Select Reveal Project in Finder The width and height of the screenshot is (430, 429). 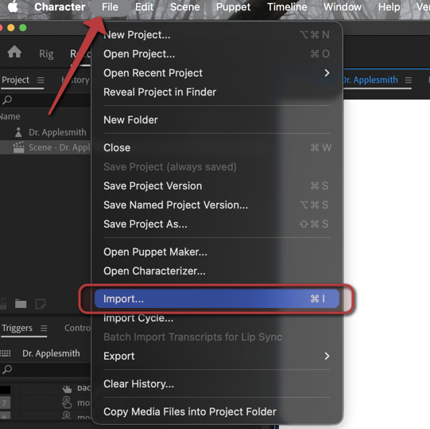217,92
